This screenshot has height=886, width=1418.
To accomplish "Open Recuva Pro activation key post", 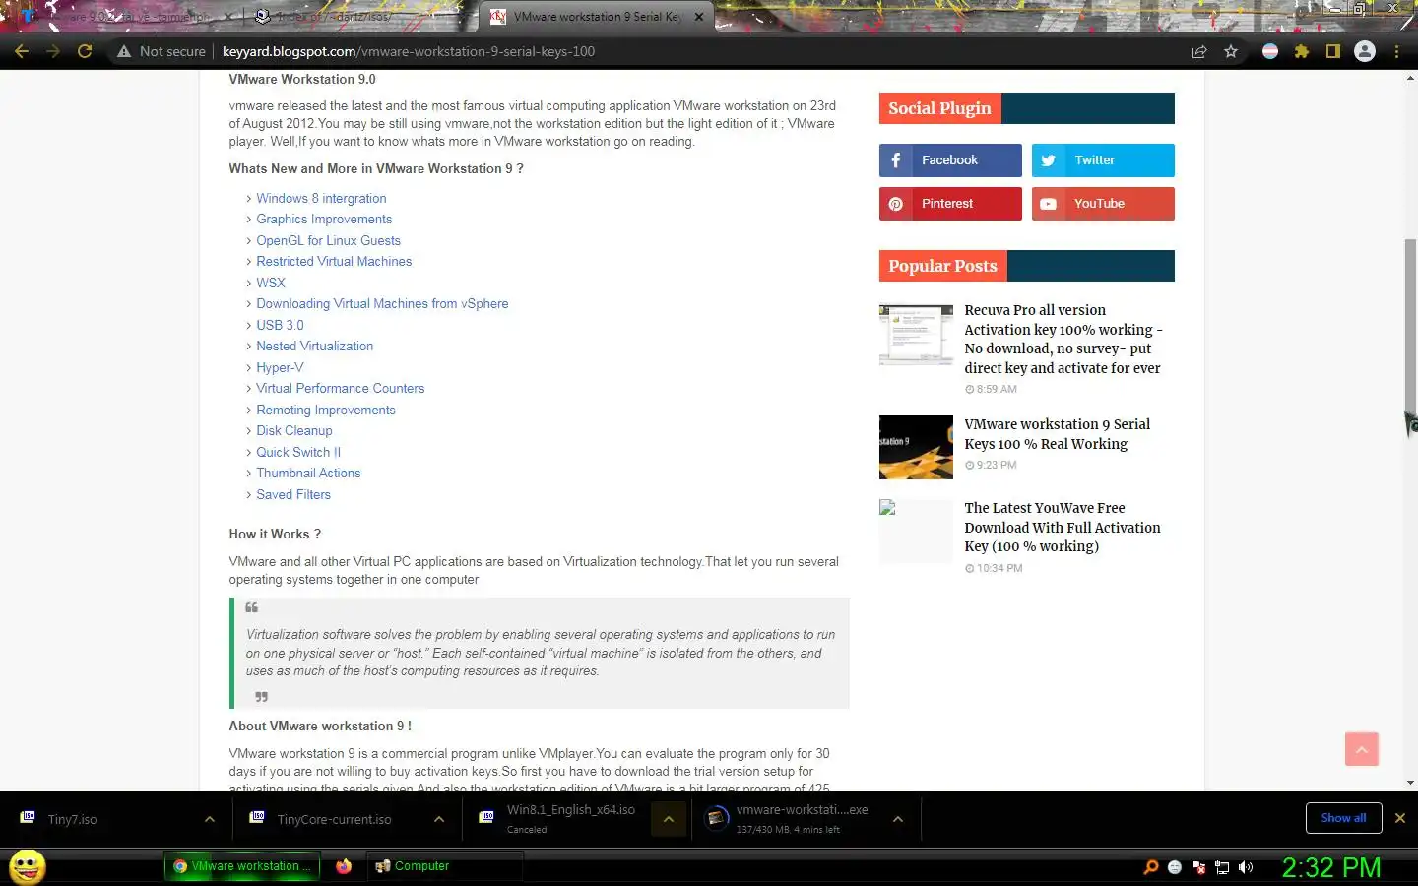I will (x=1063, y=339).
